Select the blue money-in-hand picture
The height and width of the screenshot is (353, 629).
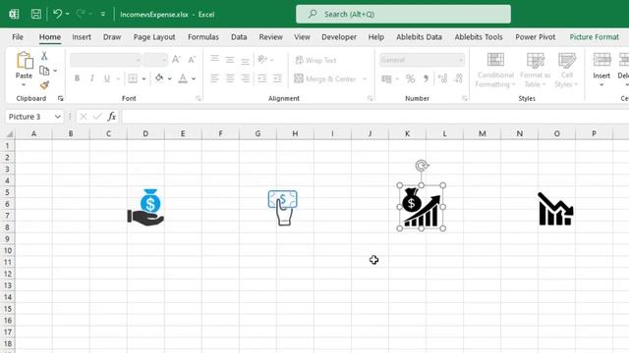click(x=145, y=207)
